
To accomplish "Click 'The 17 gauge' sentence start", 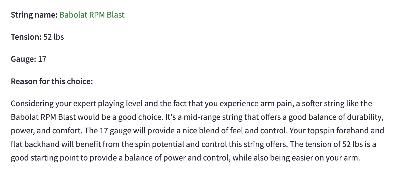I will coord(108,131).
